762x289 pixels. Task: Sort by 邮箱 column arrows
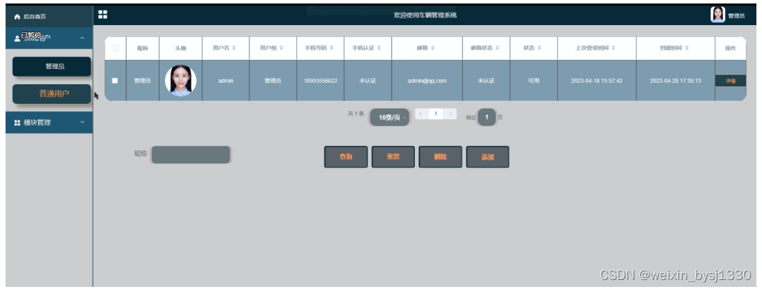432,48
